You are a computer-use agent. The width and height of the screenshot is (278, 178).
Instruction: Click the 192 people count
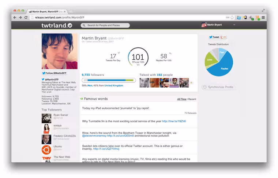pos(159,75)
